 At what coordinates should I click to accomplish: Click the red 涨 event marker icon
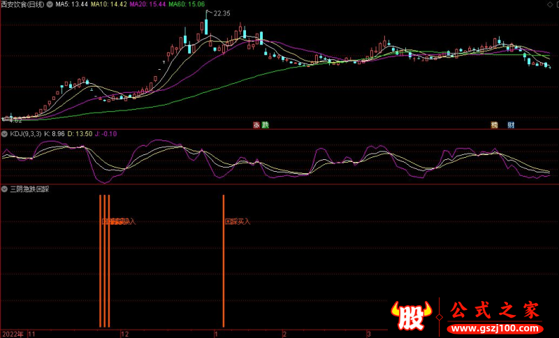256,125
